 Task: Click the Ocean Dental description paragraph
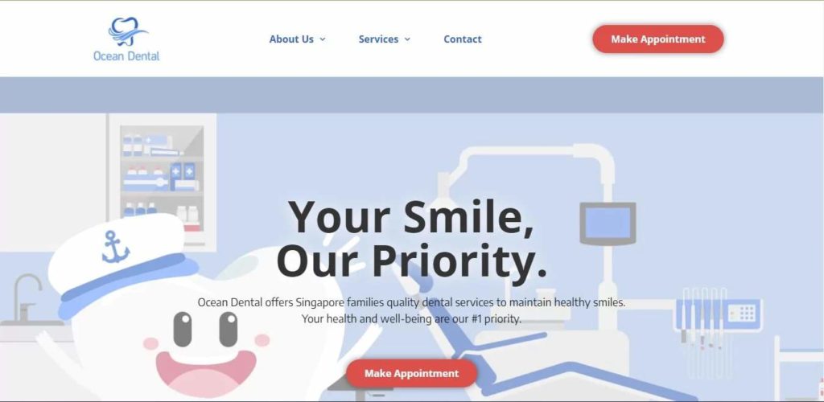click(x=411, y=310)
